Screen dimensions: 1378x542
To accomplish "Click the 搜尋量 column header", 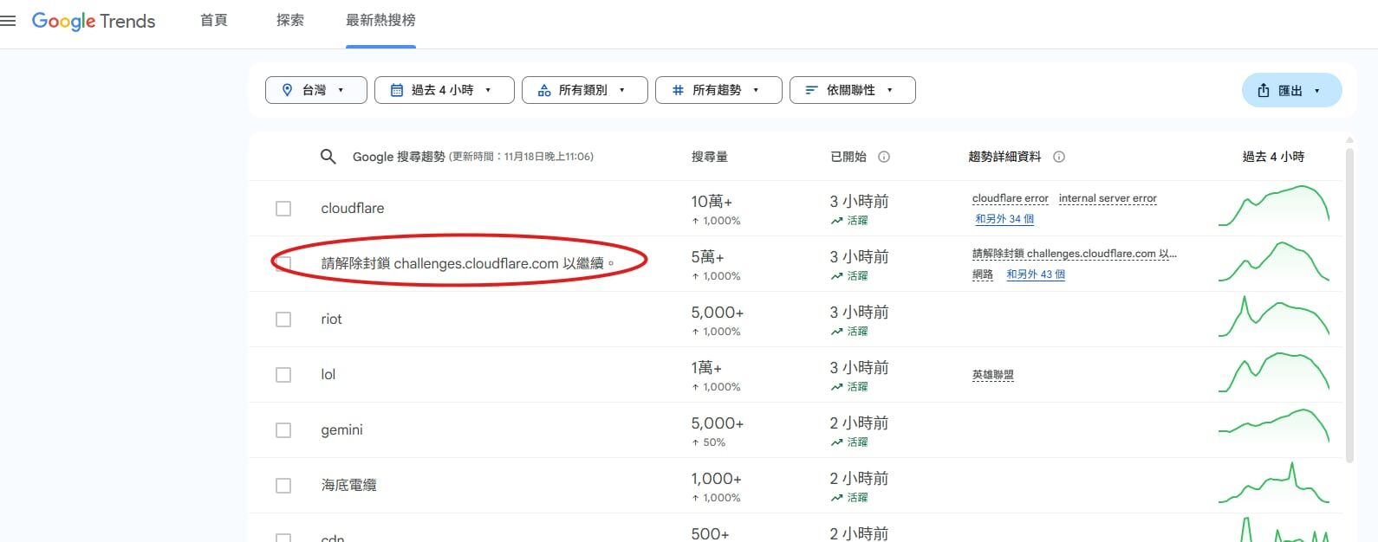I will coord(710,157).
